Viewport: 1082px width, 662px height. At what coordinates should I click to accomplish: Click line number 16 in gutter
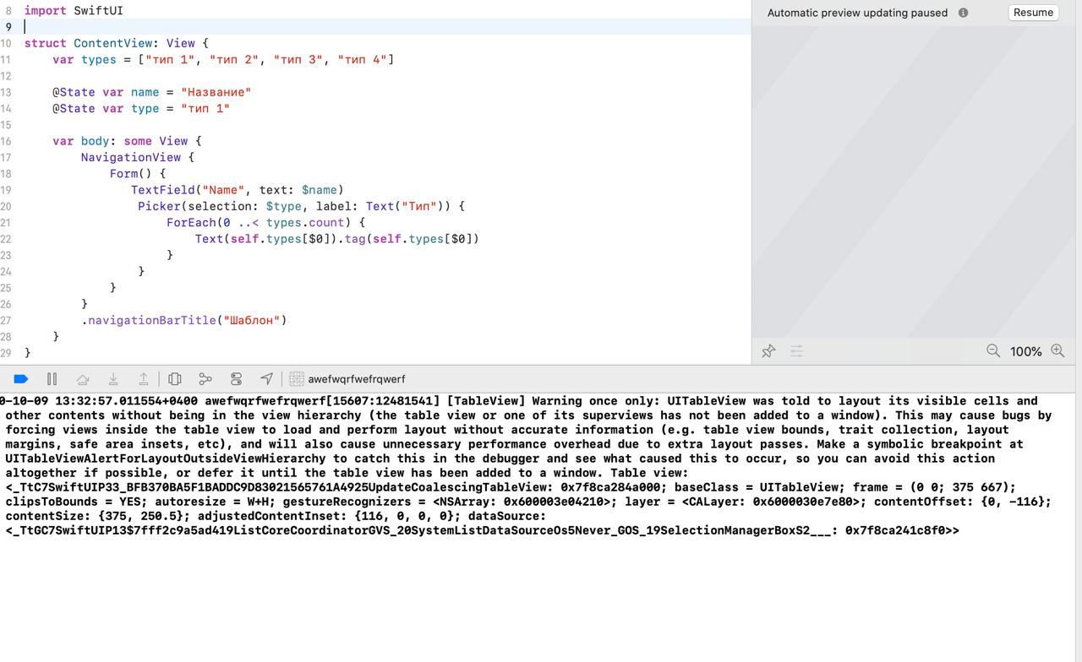[6, 141]
